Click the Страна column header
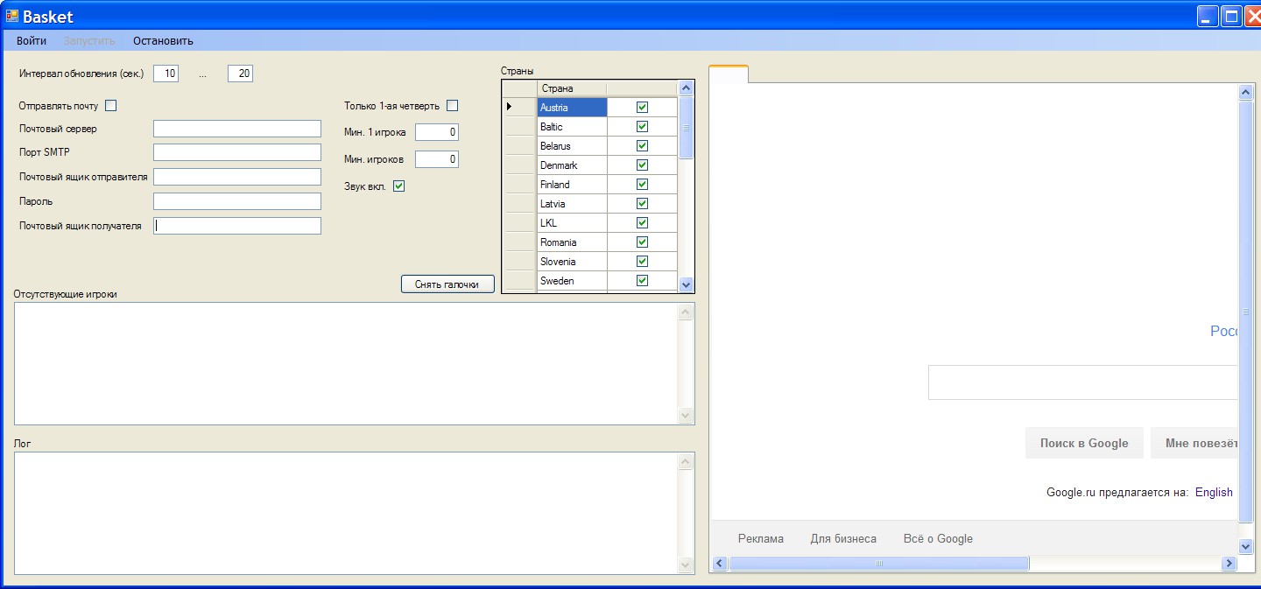The height and width of the screenshot is (589, 1261). pyautogui.click(x=572, y=88)
